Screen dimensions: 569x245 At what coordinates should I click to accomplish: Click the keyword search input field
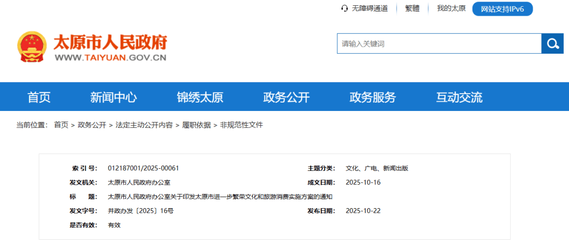[439, 44]
